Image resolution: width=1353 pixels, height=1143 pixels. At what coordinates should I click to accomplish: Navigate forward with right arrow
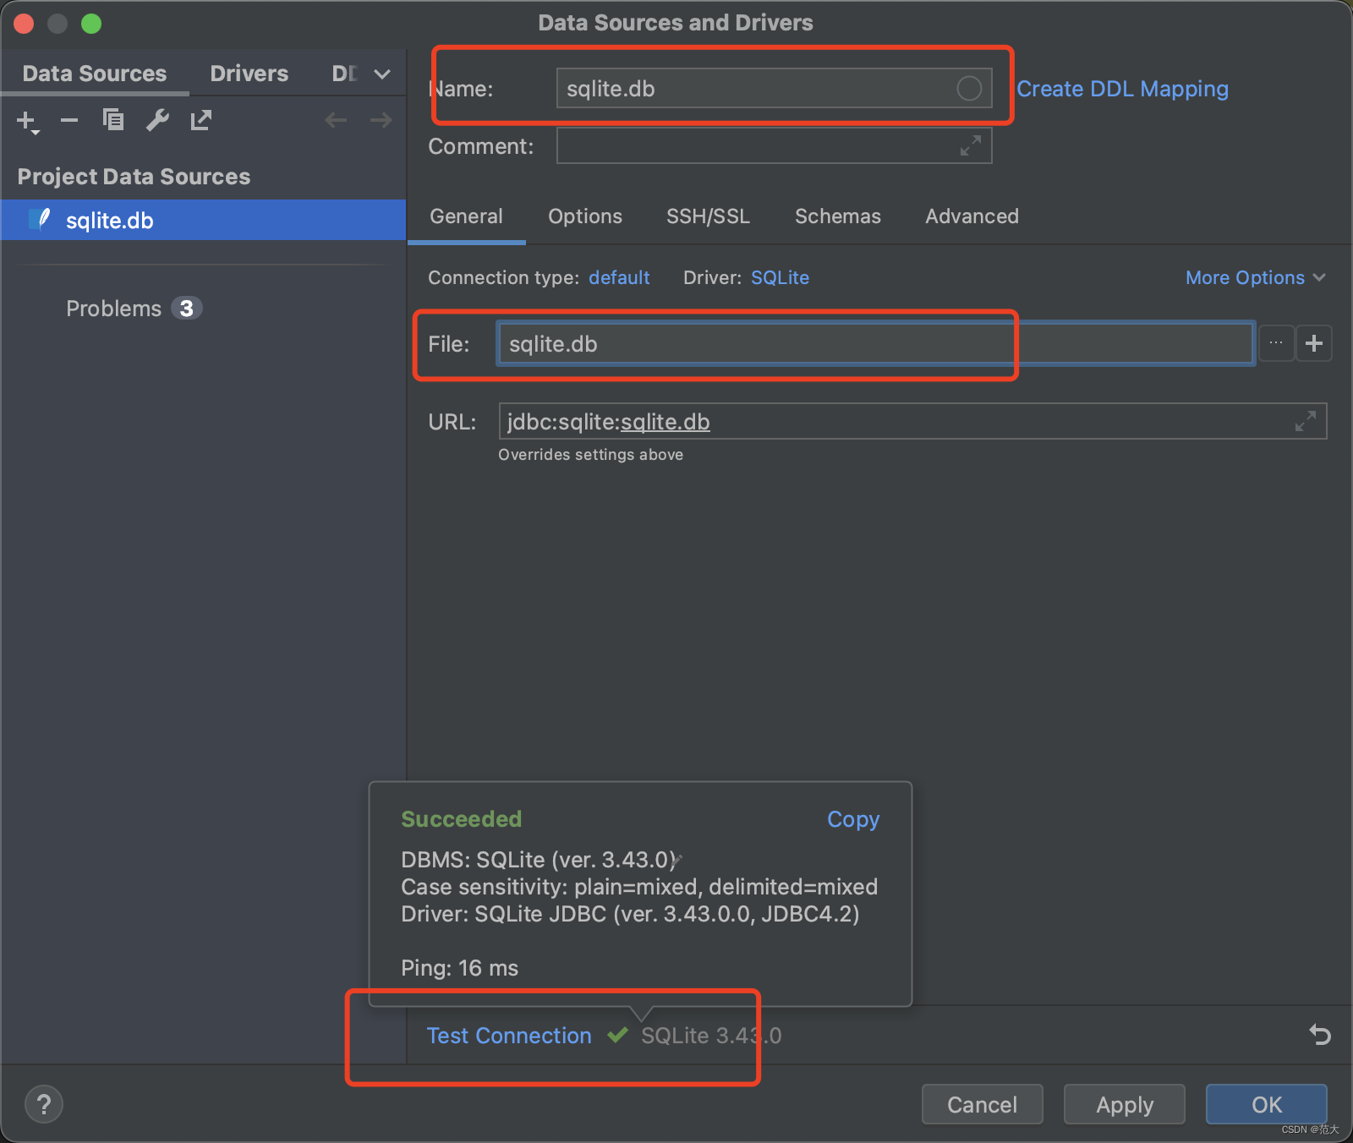click(381, 120)
